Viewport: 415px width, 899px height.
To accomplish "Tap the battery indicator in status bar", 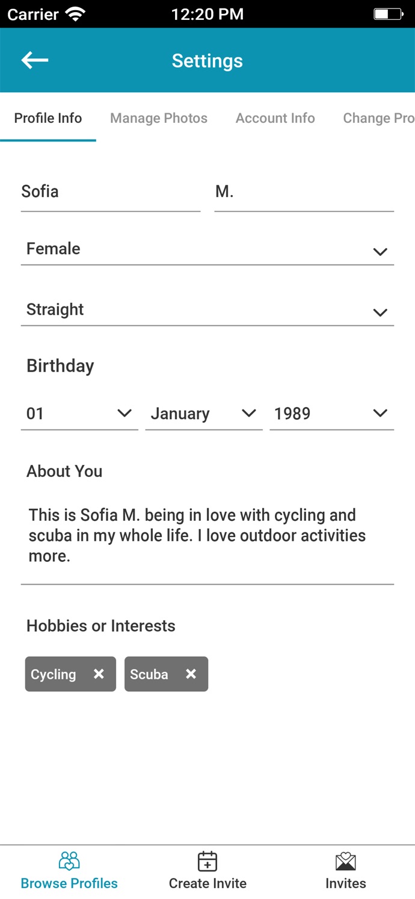I will point(388,14).
